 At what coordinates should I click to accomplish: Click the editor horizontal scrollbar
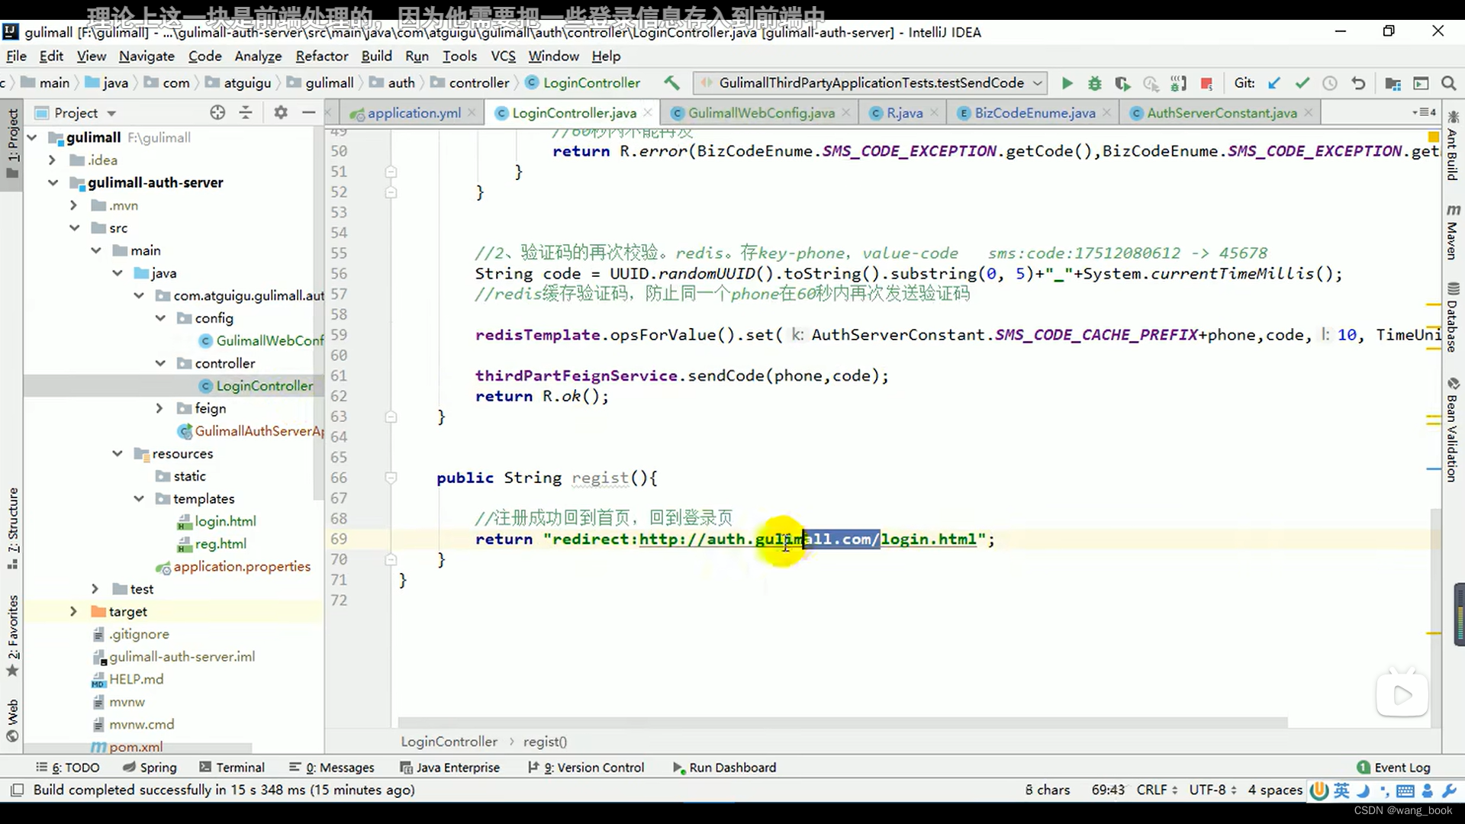pyautogui.click(x=842, y=723)
